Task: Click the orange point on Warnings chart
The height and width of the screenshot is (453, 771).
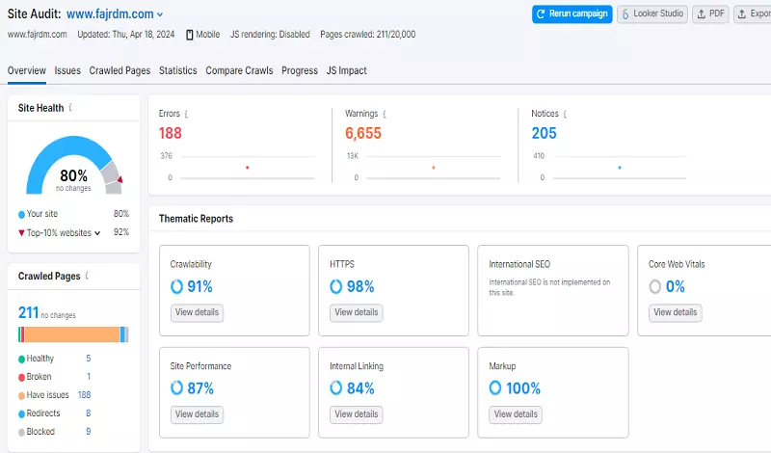Action: click(x=433, y=168)
